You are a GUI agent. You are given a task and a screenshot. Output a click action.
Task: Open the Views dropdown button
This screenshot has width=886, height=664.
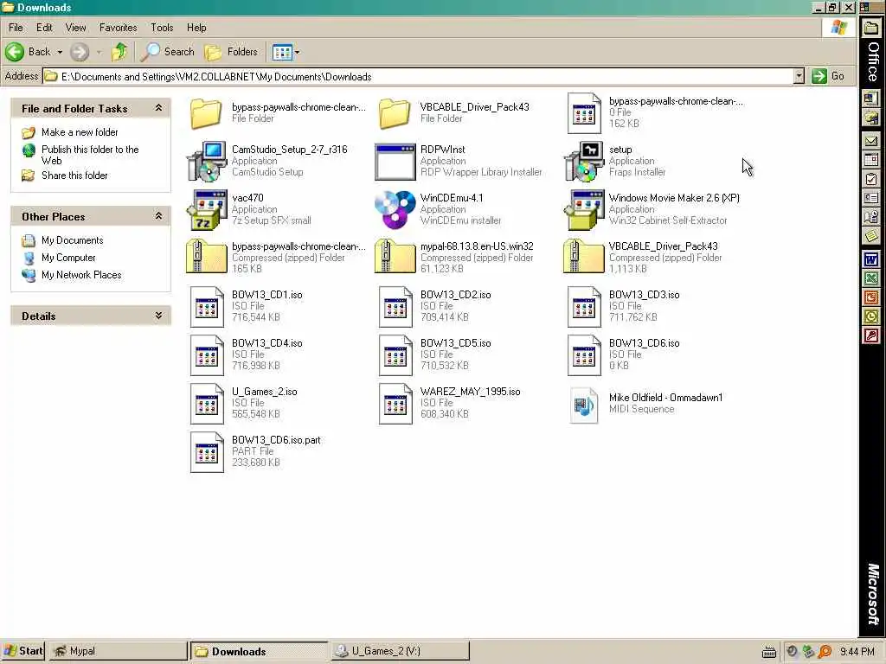click(x=286, y=52)
